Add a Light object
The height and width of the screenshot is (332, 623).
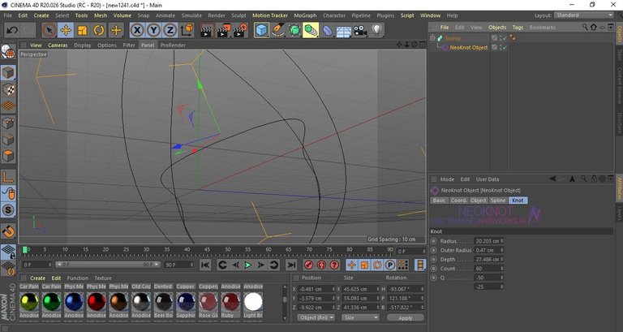click(376, 30)
